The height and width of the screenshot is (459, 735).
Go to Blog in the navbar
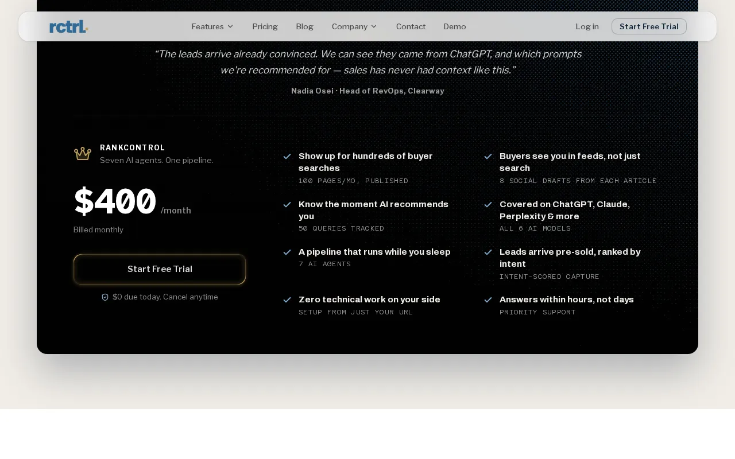(x=304, y=26)
